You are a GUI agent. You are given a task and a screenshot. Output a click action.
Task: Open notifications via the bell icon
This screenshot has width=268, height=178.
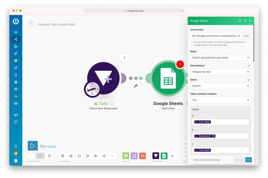click(16, 146)
